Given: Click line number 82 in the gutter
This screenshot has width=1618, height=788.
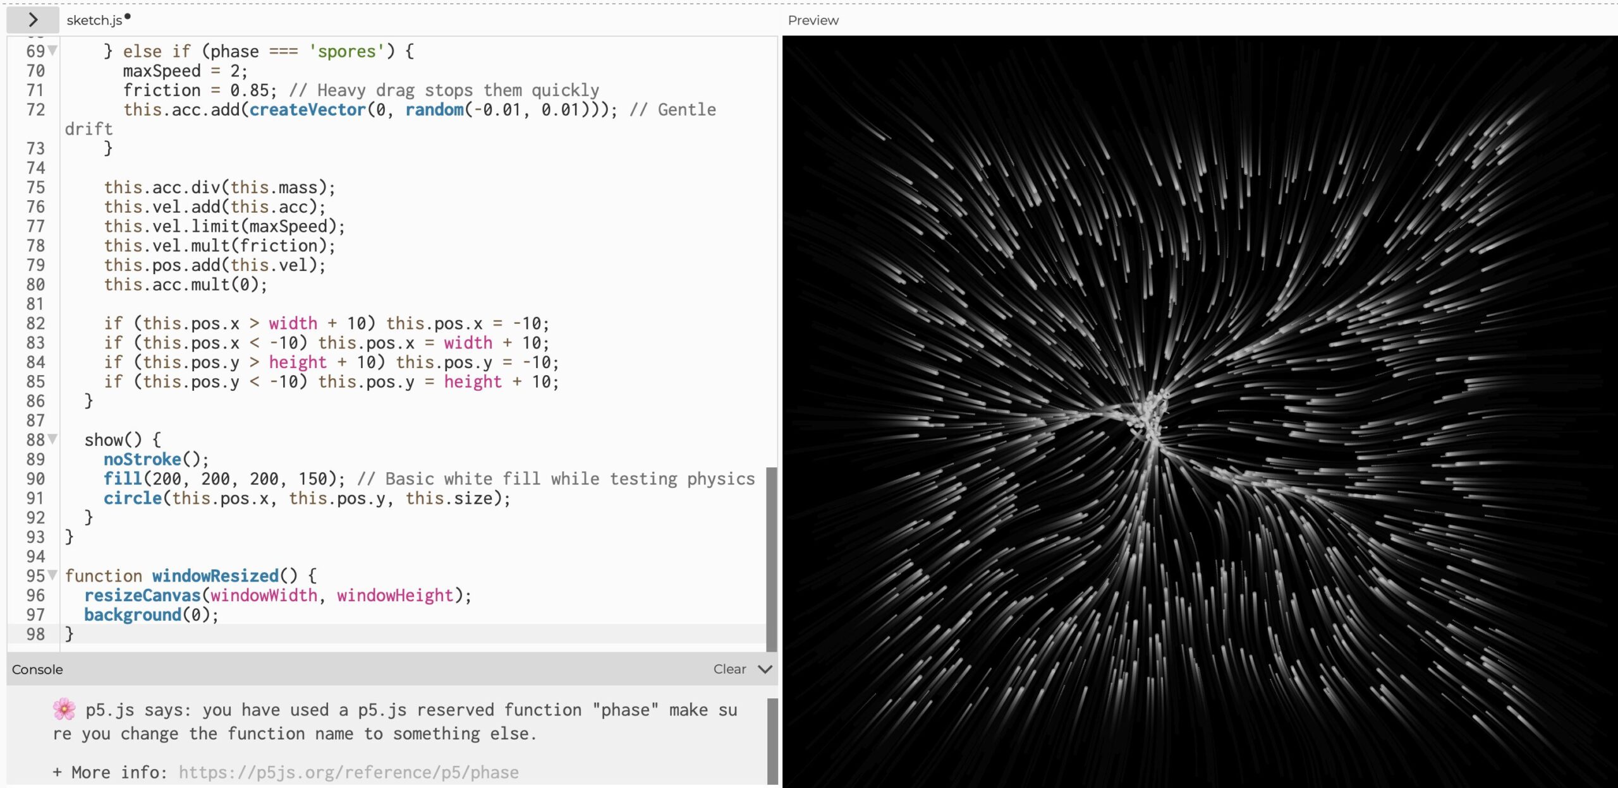Looking at the screenshot, I should coord(35,323).
